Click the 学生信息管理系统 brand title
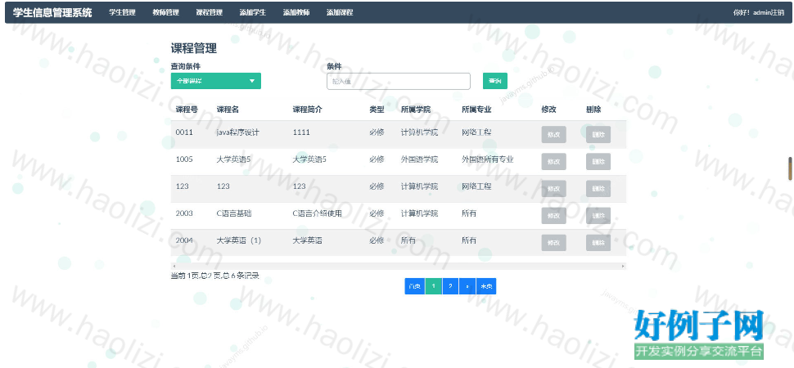The image size is (794, 368). (52, 12)
